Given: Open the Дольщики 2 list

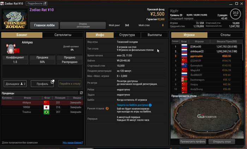Looking at the screenshot, I should coord(15,84).
